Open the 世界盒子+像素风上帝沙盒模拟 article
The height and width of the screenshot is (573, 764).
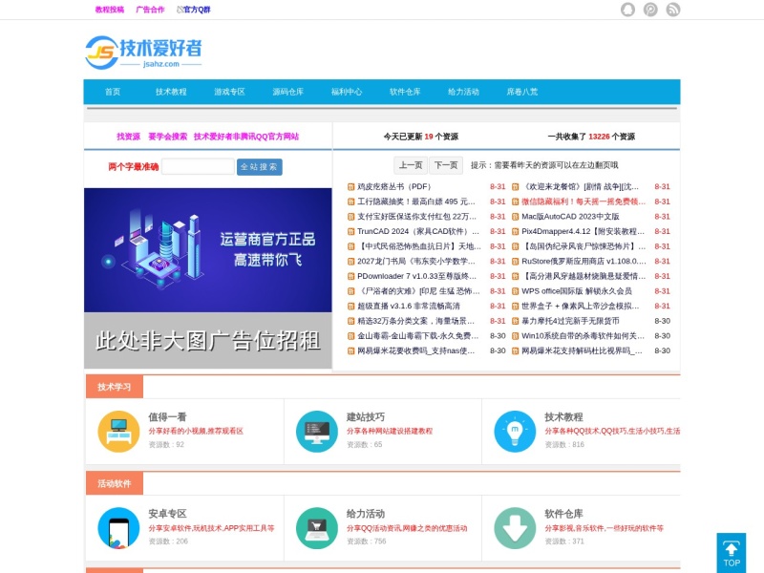coord(581,306)
